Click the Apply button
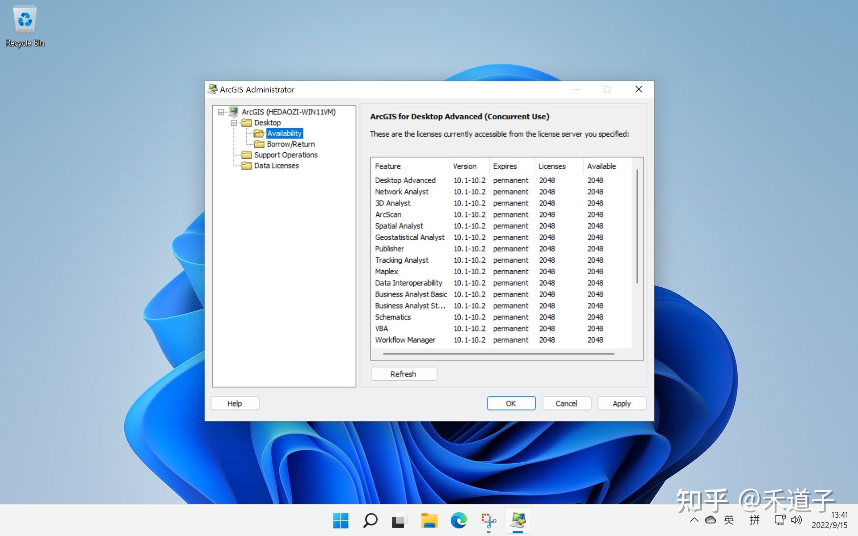Viewport: 858px width, 536px height. tap(622, 403)
